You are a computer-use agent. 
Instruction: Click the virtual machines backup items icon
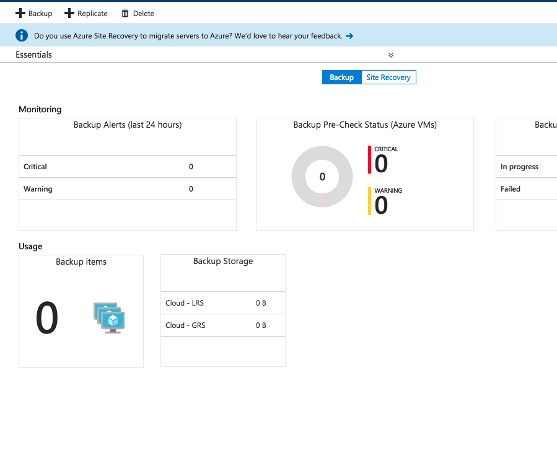coord(109,318)
